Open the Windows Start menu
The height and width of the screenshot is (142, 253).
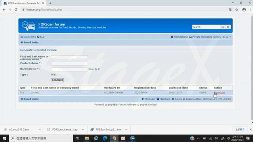(4, 138)
